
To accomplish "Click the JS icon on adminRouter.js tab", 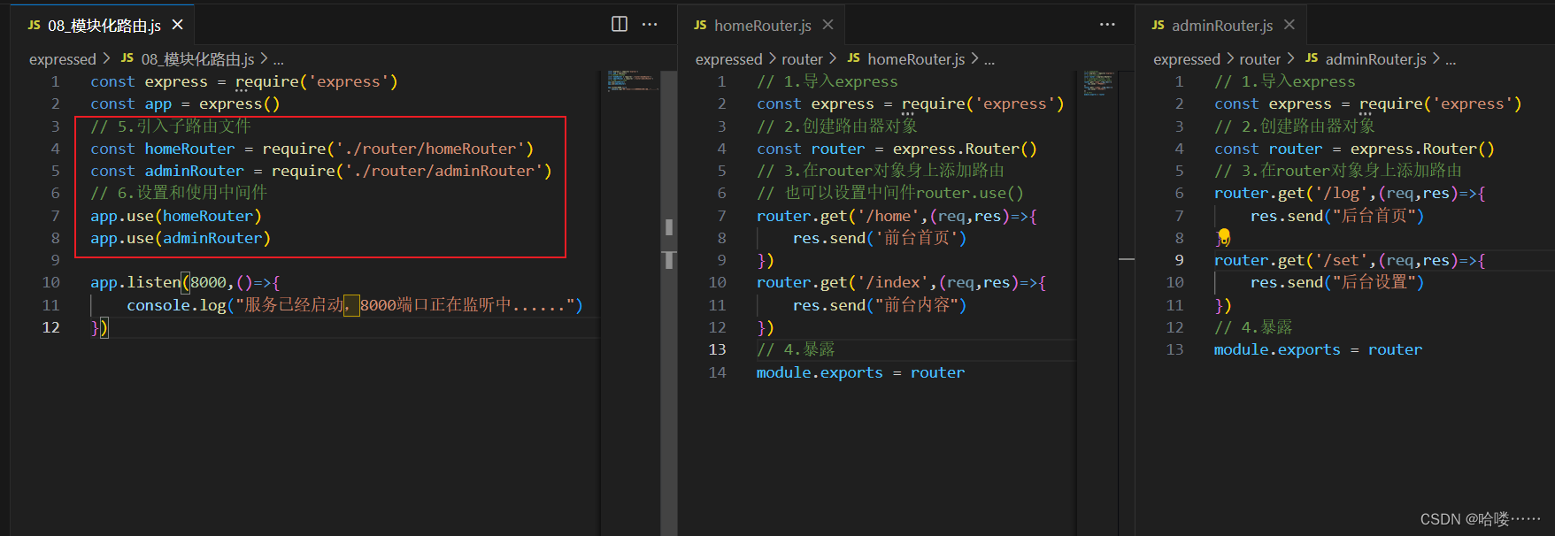I will click(x=1158, y=26).
